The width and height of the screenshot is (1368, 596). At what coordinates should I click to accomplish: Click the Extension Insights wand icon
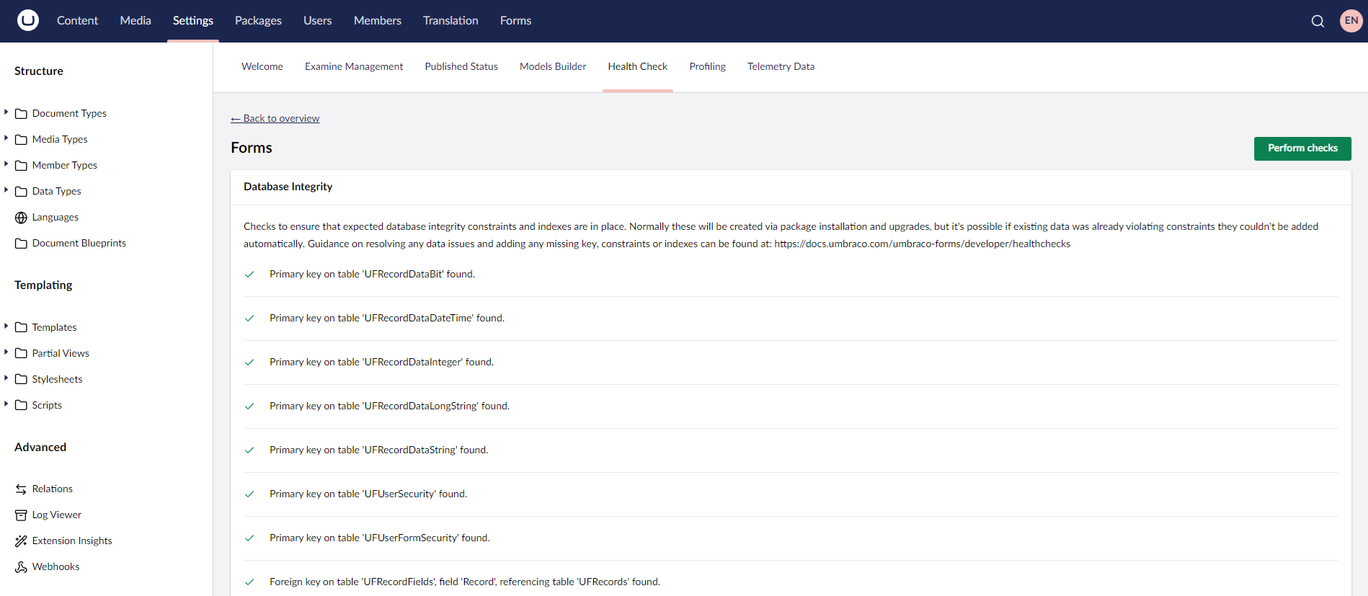click(x=21, y=541)
